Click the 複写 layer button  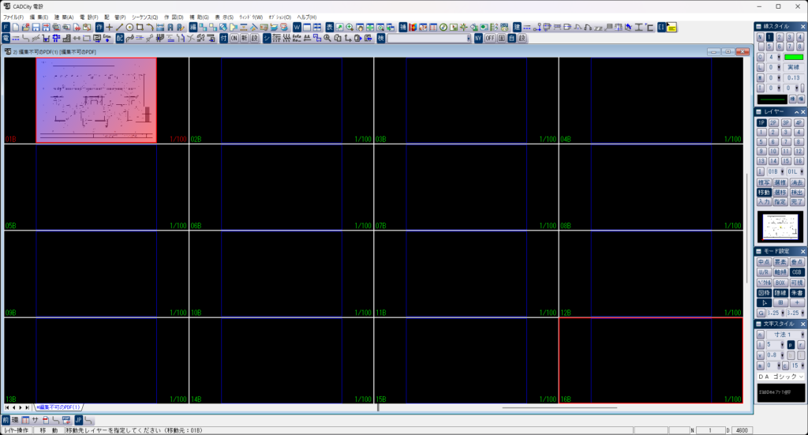[763, 182]
